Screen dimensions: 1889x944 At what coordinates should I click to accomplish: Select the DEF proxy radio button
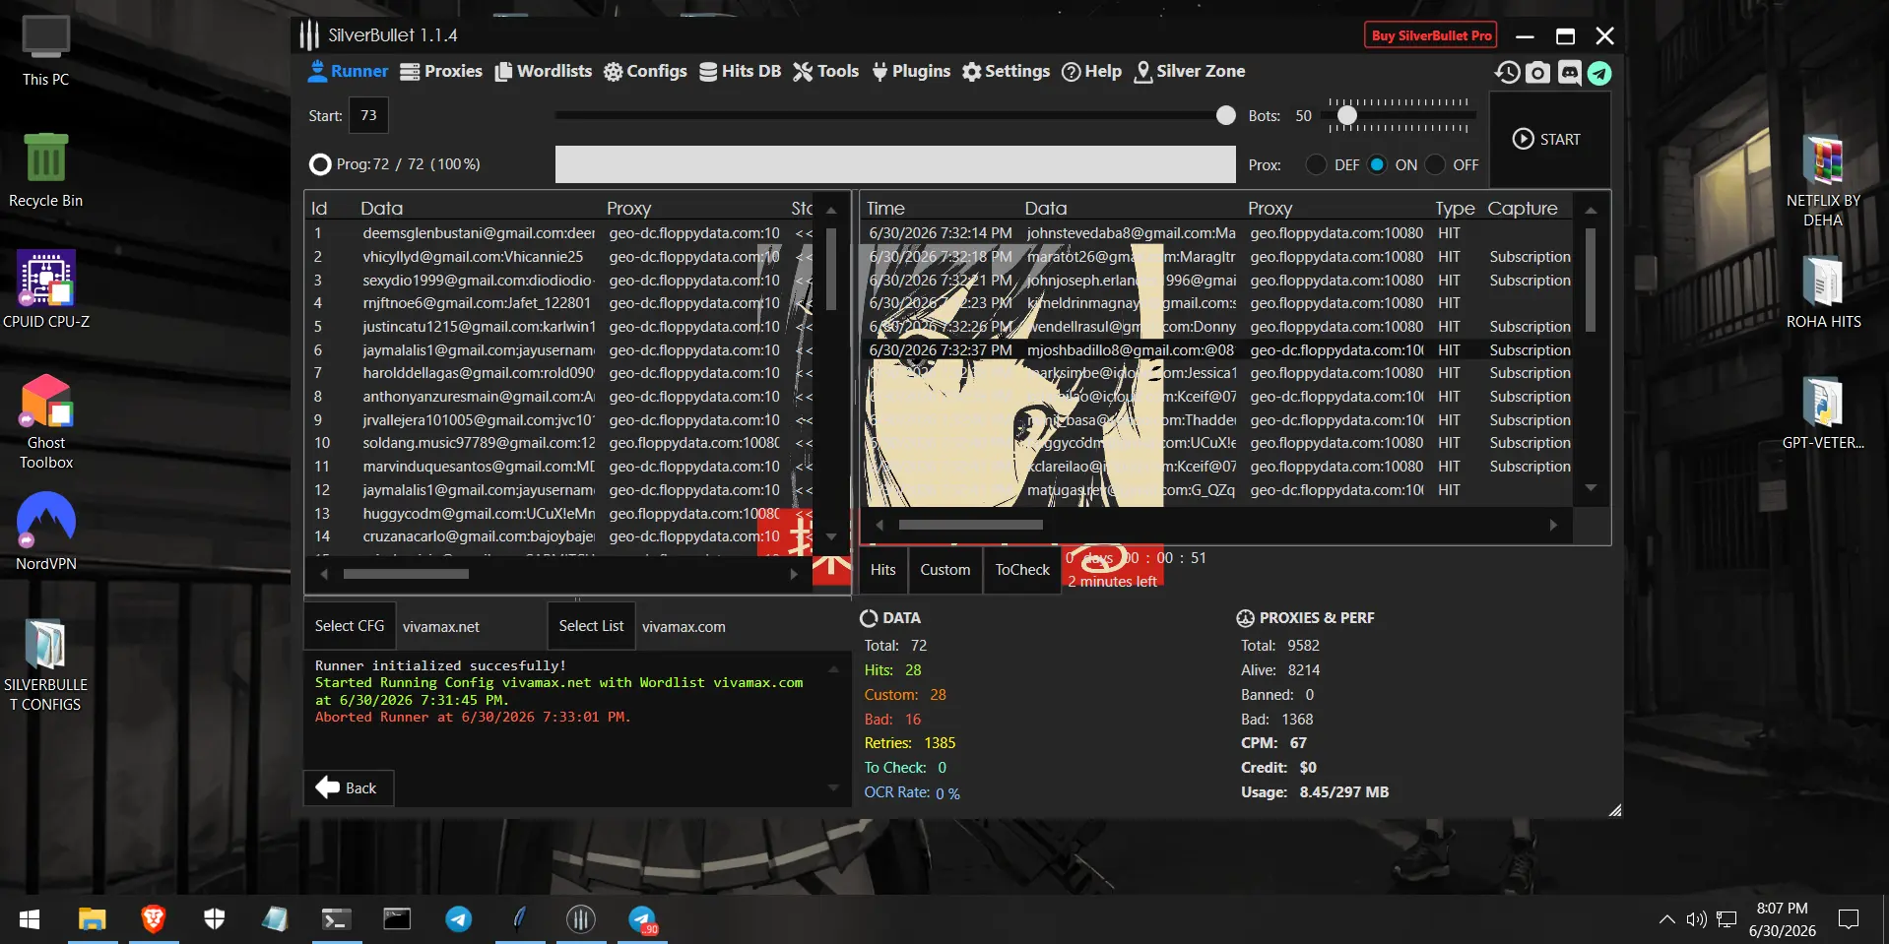1316,164
